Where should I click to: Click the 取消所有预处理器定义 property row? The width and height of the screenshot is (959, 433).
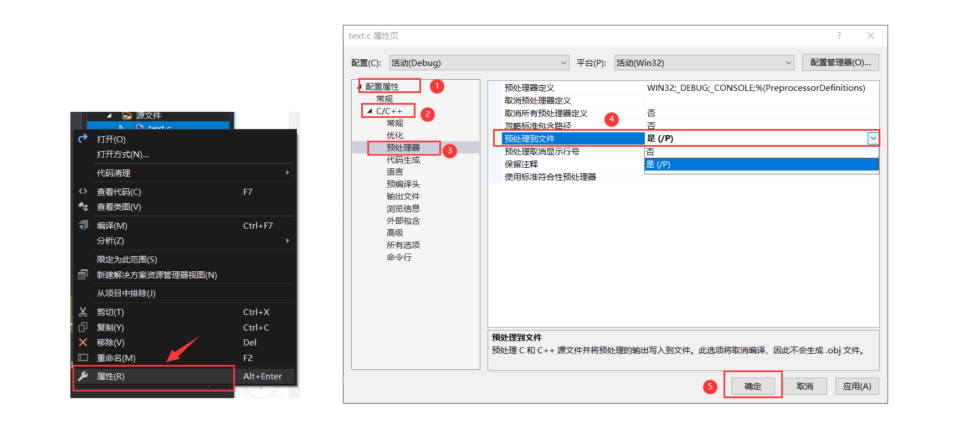tap(690, 113)
